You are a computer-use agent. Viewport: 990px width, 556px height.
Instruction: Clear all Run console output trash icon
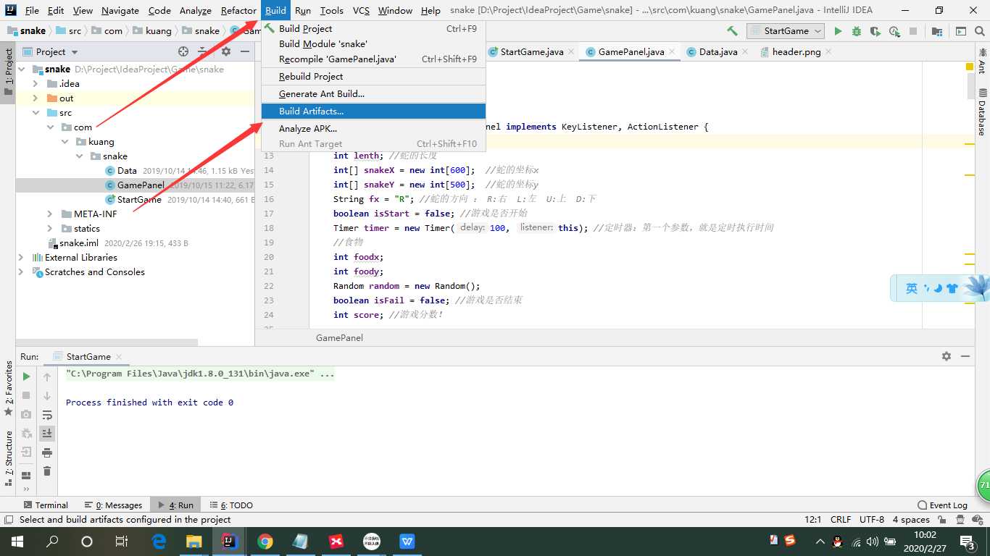[47, 471]
